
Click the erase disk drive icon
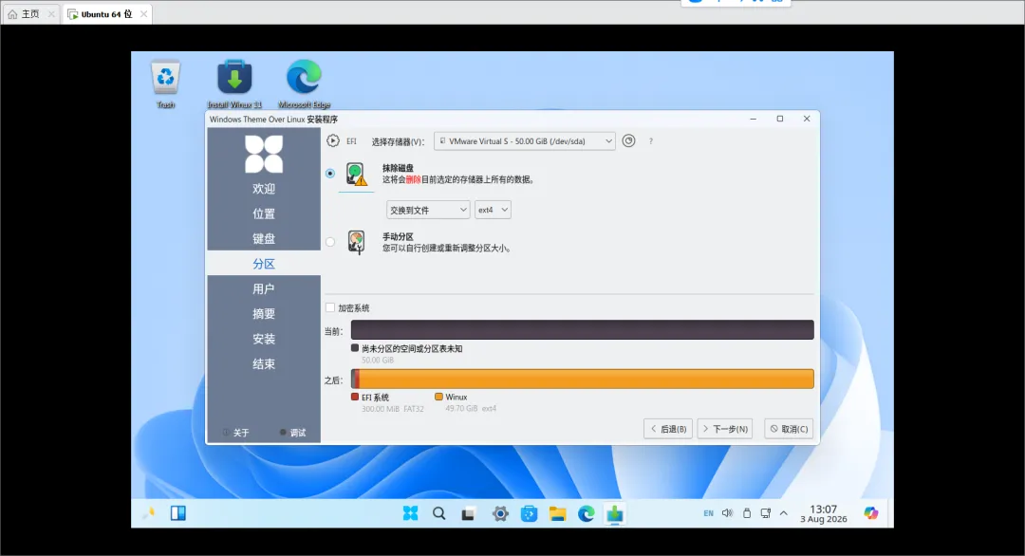356,175
